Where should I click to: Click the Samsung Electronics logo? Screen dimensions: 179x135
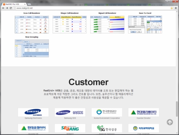pyautogui.click(x=33, y=112)
